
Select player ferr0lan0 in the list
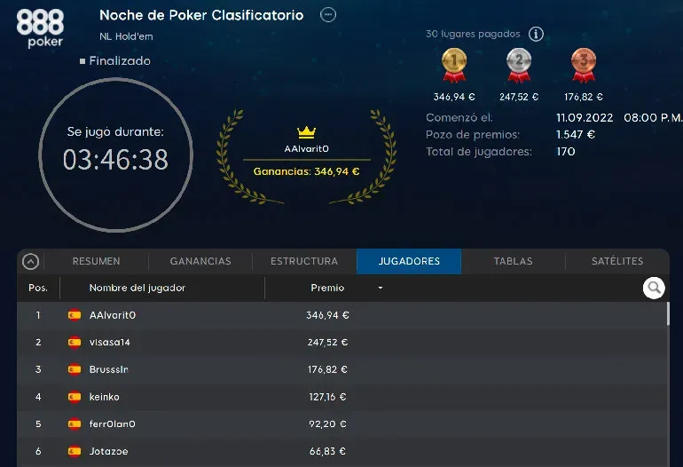coord(112,423)
